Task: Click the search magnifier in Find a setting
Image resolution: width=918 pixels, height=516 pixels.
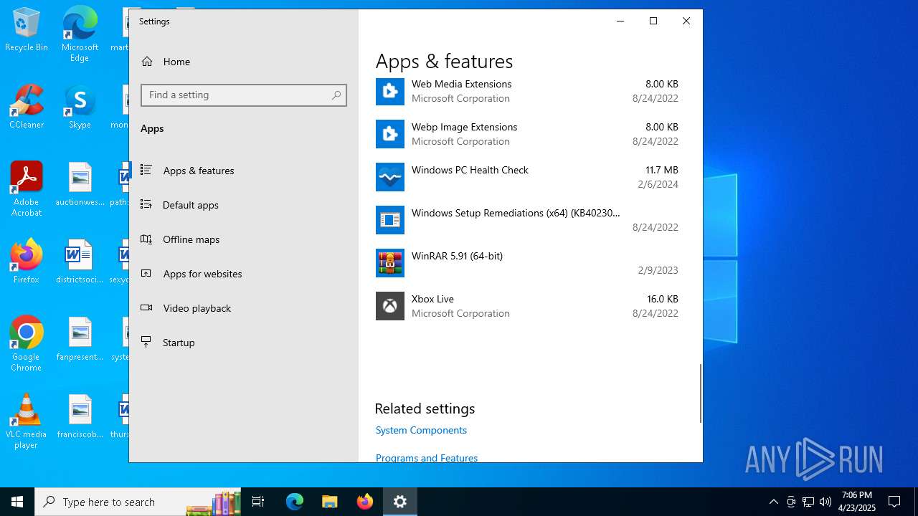Action: click(x=336, y=95)
